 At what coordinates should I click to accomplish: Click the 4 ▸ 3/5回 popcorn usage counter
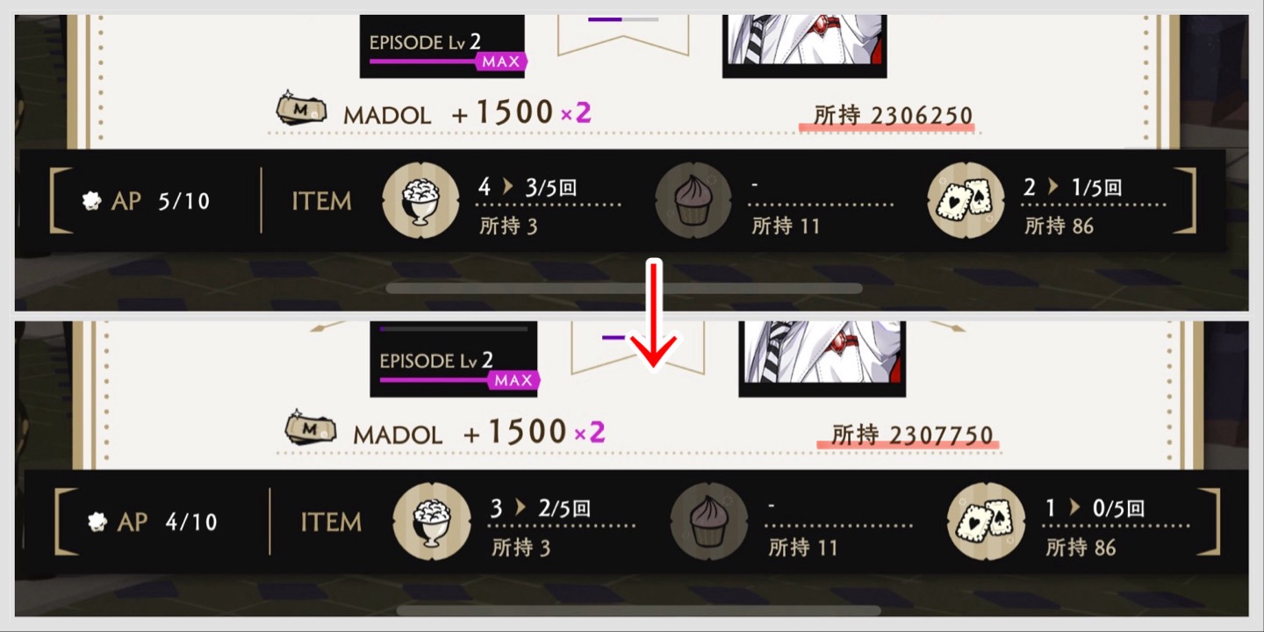click(528, 187)
